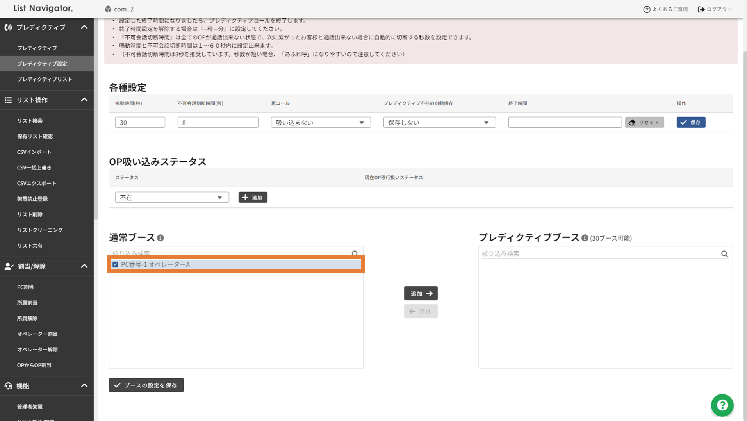This screenshot has width=747, height=421.
Task: Click ブースの設定を保存 button
Action: (146, 385)
